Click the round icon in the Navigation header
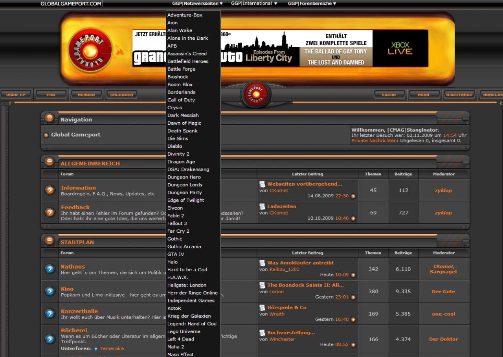Image resolution: width=503 pixels, height=357 pixels. [x=50, y=118]
